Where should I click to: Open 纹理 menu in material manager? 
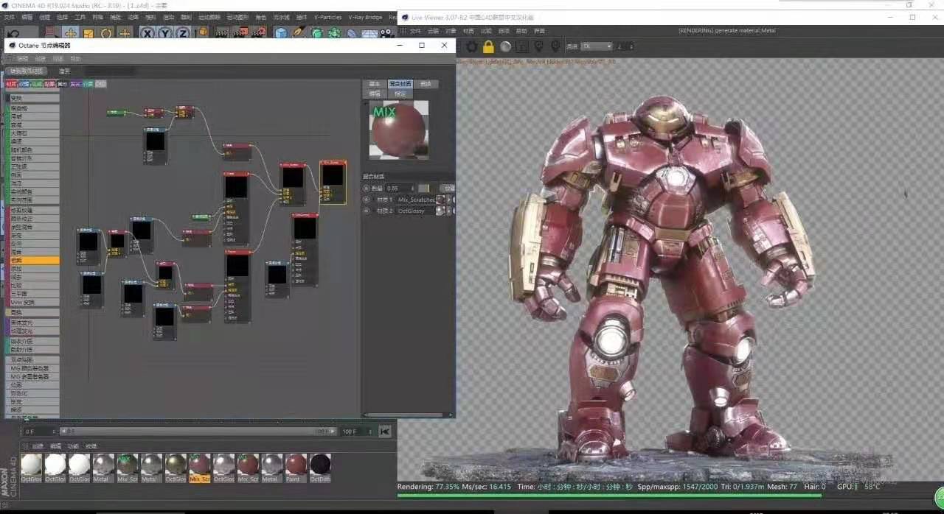pyautogui.click(x=91, y=446)
